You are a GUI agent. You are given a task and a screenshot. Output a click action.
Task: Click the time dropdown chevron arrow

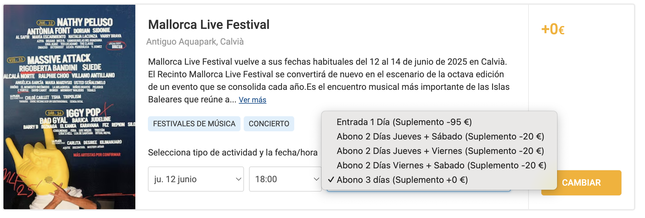tap(316, 179)
